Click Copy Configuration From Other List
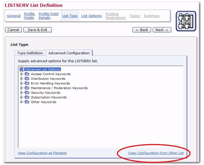204x165 pixels. pyautogui.click(x=156, y=153)
